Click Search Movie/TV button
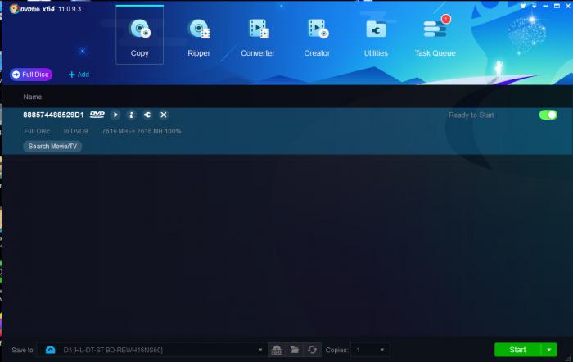The width and height of the screenshot is (573, 362). 52,147
